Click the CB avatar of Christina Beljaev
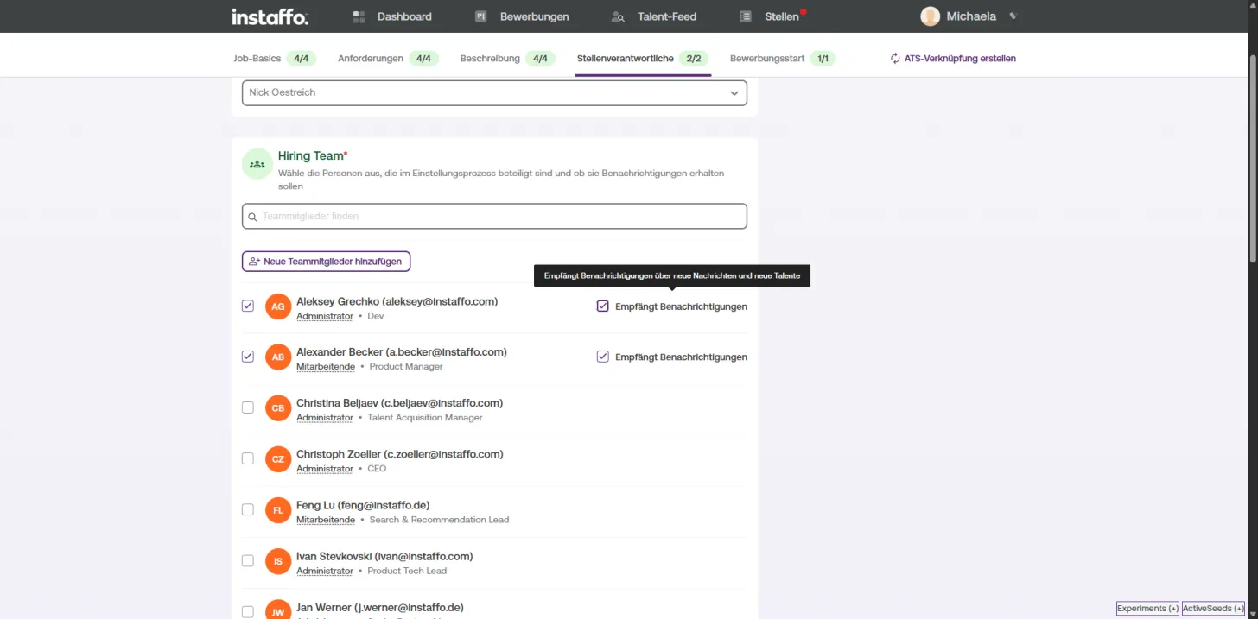1258x619 pixels. (x=278, y=408)
